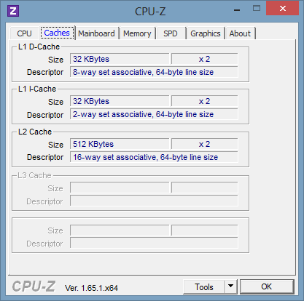Click the L1 D-Cache 8-way descriptor field
Viewport: 304px width, 301px height.
tap(154, 72)
